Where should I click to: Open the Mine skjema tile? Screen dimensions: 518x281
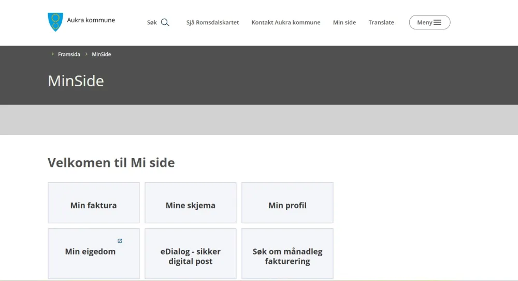tap(191, 205)
